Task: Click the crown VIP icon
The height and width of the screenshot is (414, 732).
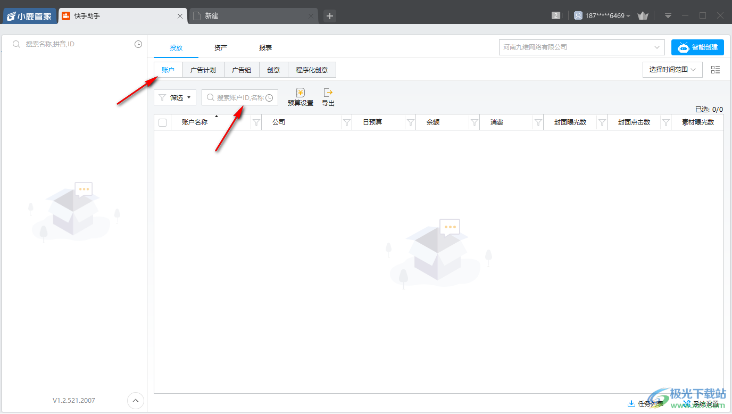Action: [x=643, y=16]
